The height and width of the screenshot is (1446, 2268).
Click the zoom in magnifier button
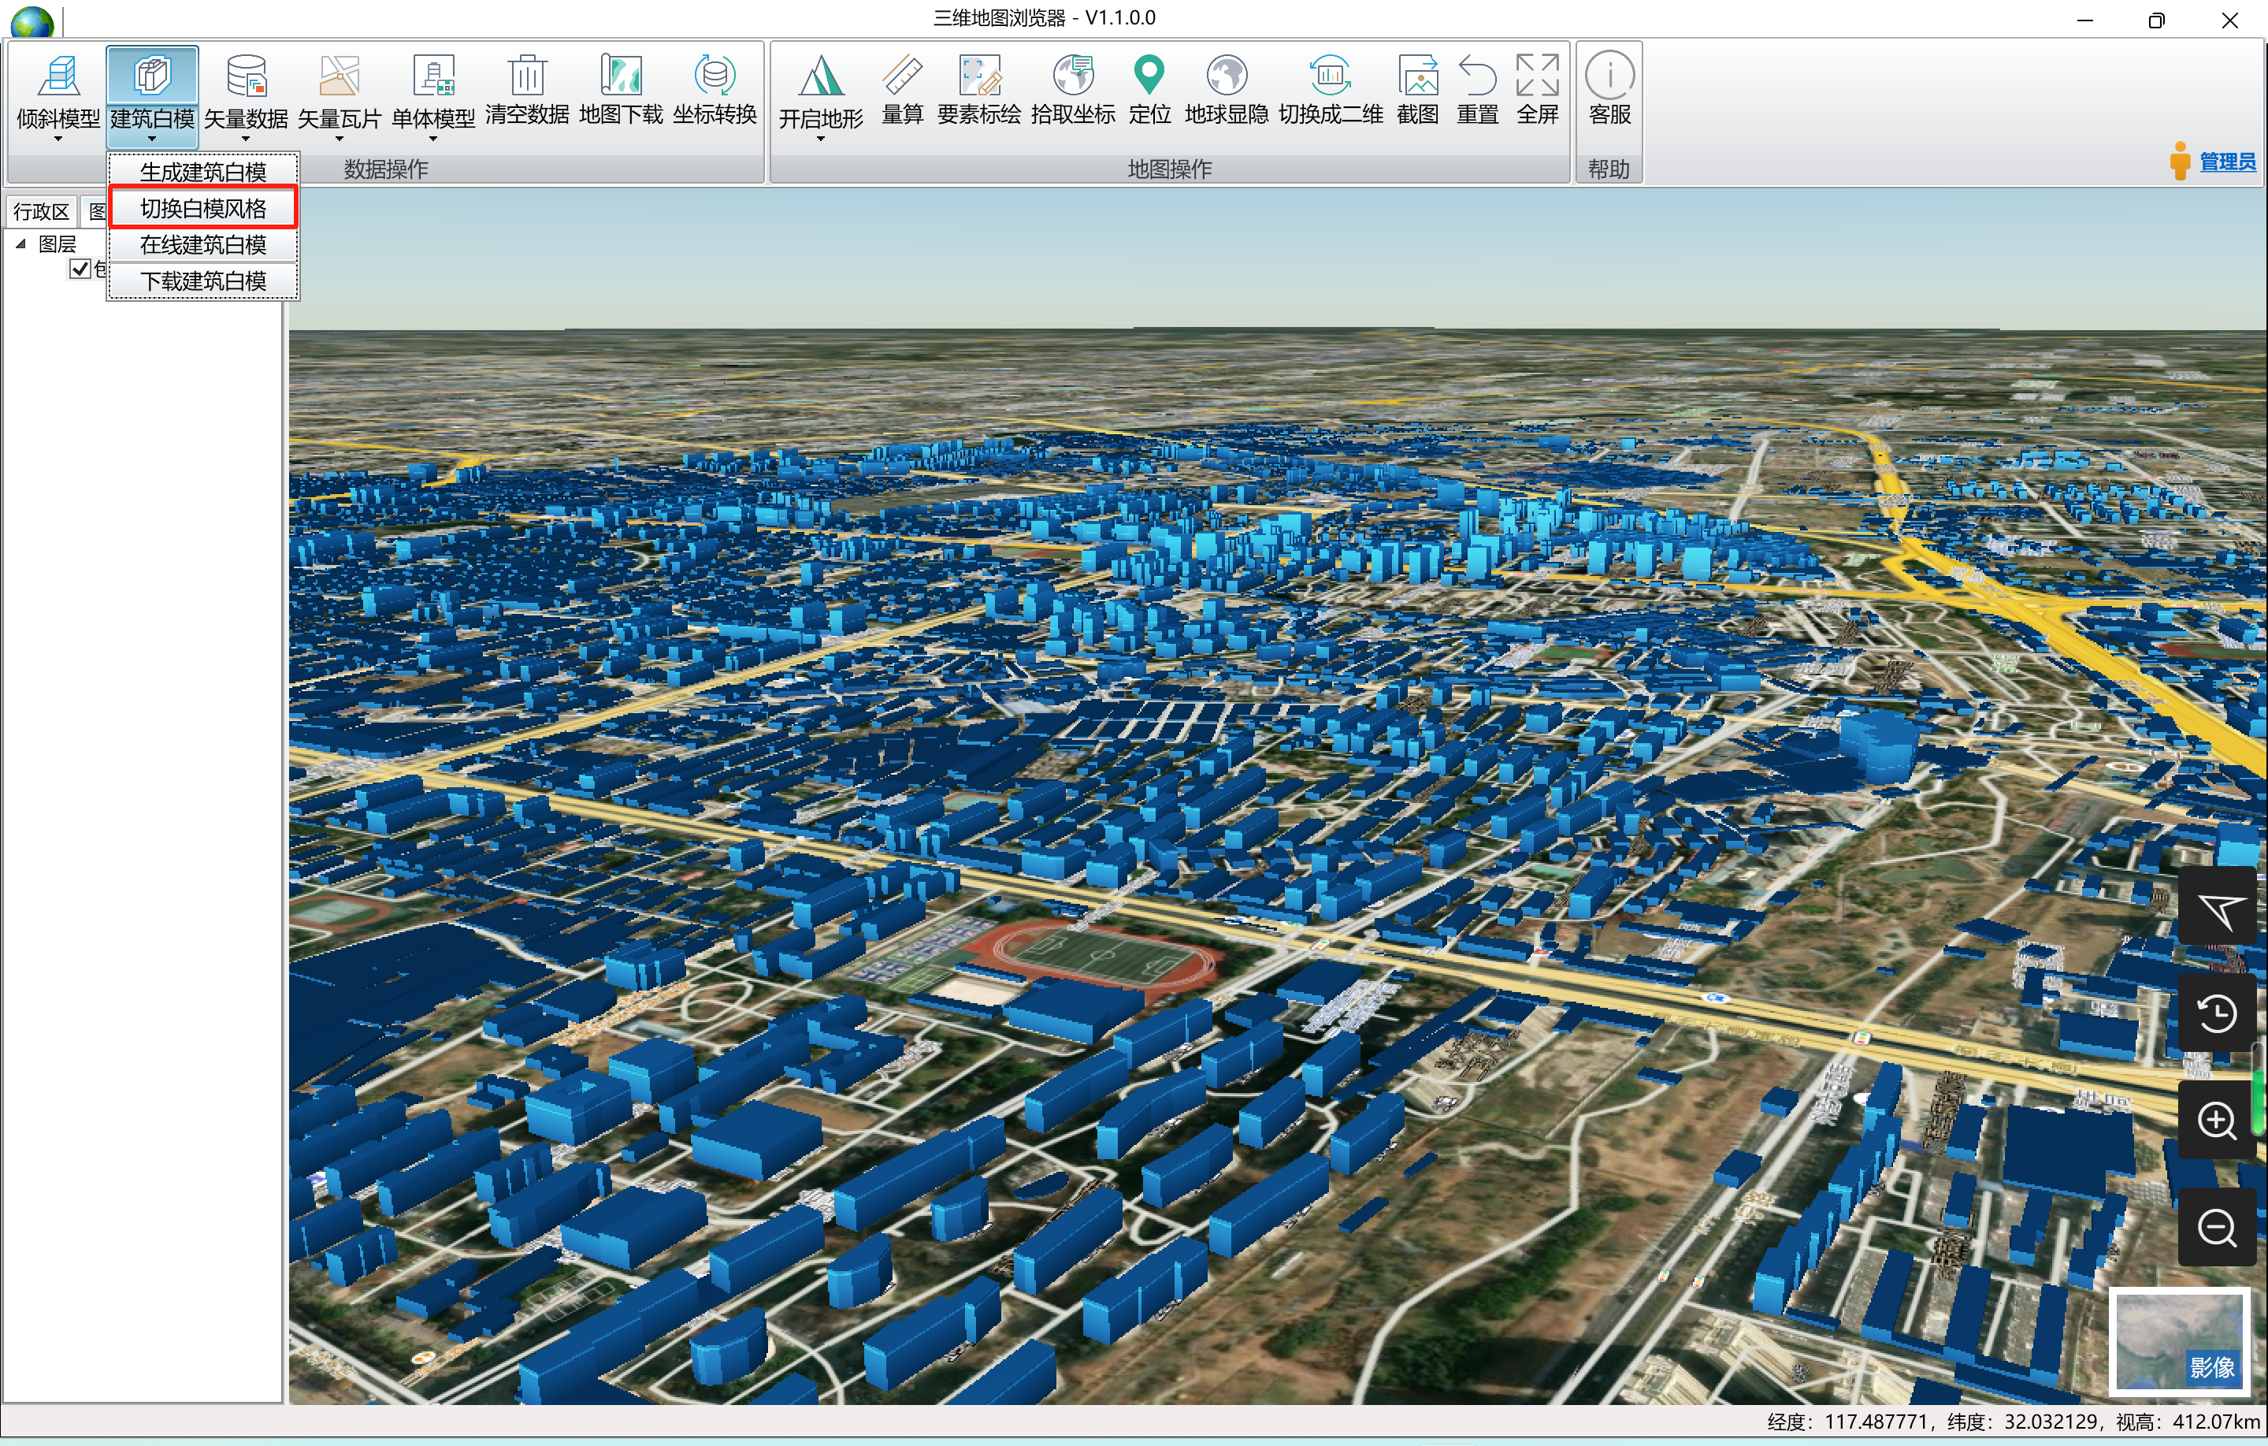tap(2216, 1120)
